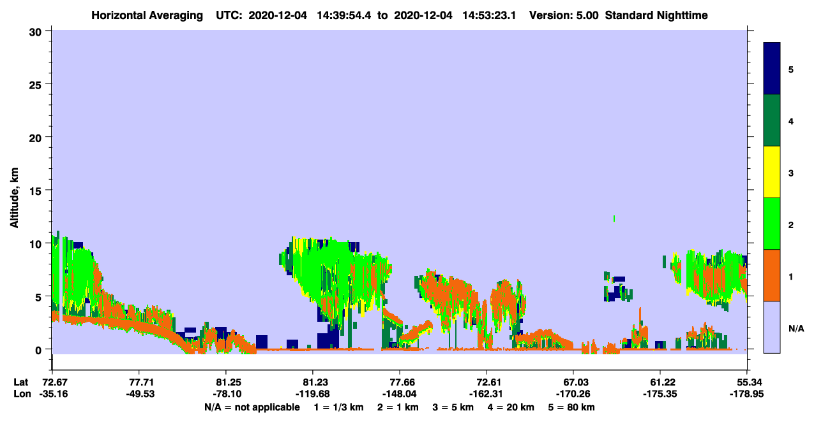Click the '4 = 20 km' legend text
Viewport: 830px width, 425px height.
511,407
